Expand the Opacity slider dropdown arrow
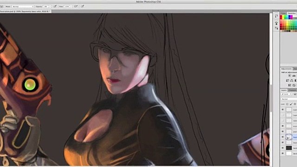 point(50,6)
